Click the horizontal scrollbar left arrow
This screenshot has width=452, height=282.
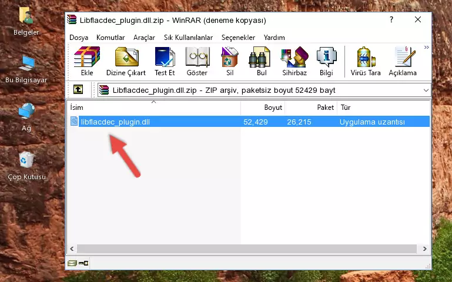click(72, 249)
